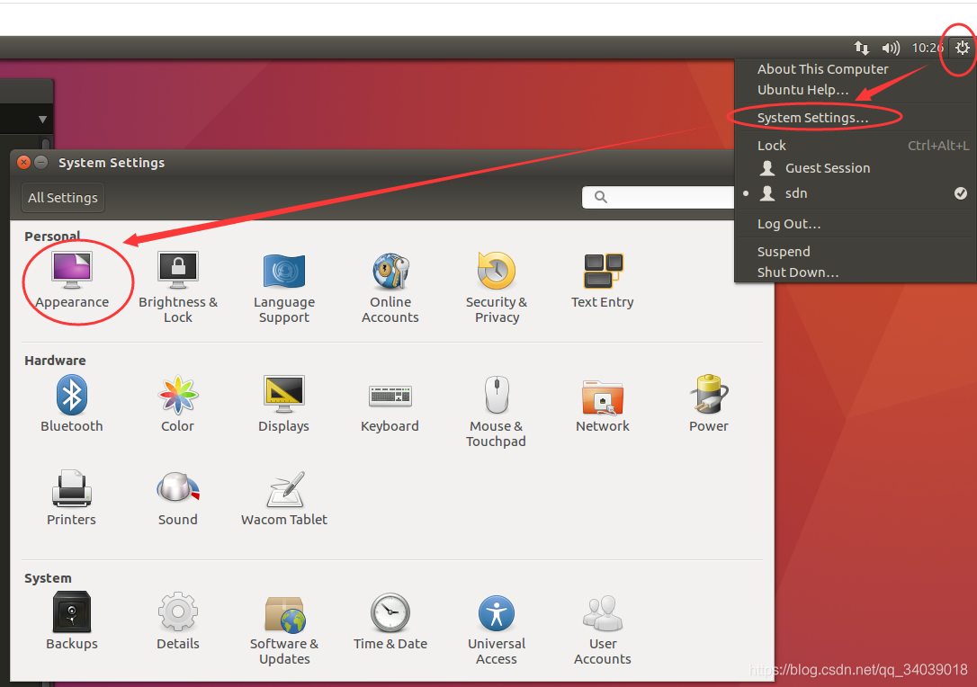Open the Appearance settings
The image size is (977, 687).
[x=72, y=281]
